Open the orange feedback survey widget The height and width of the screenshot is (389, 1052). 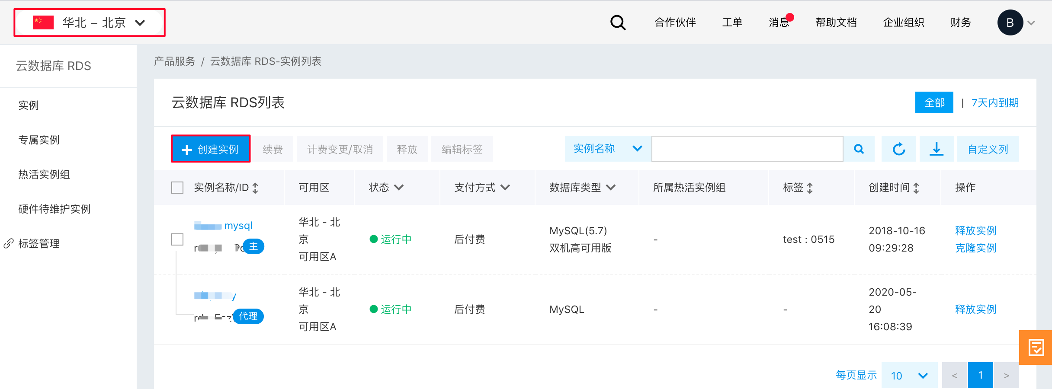coord(1036,348)
